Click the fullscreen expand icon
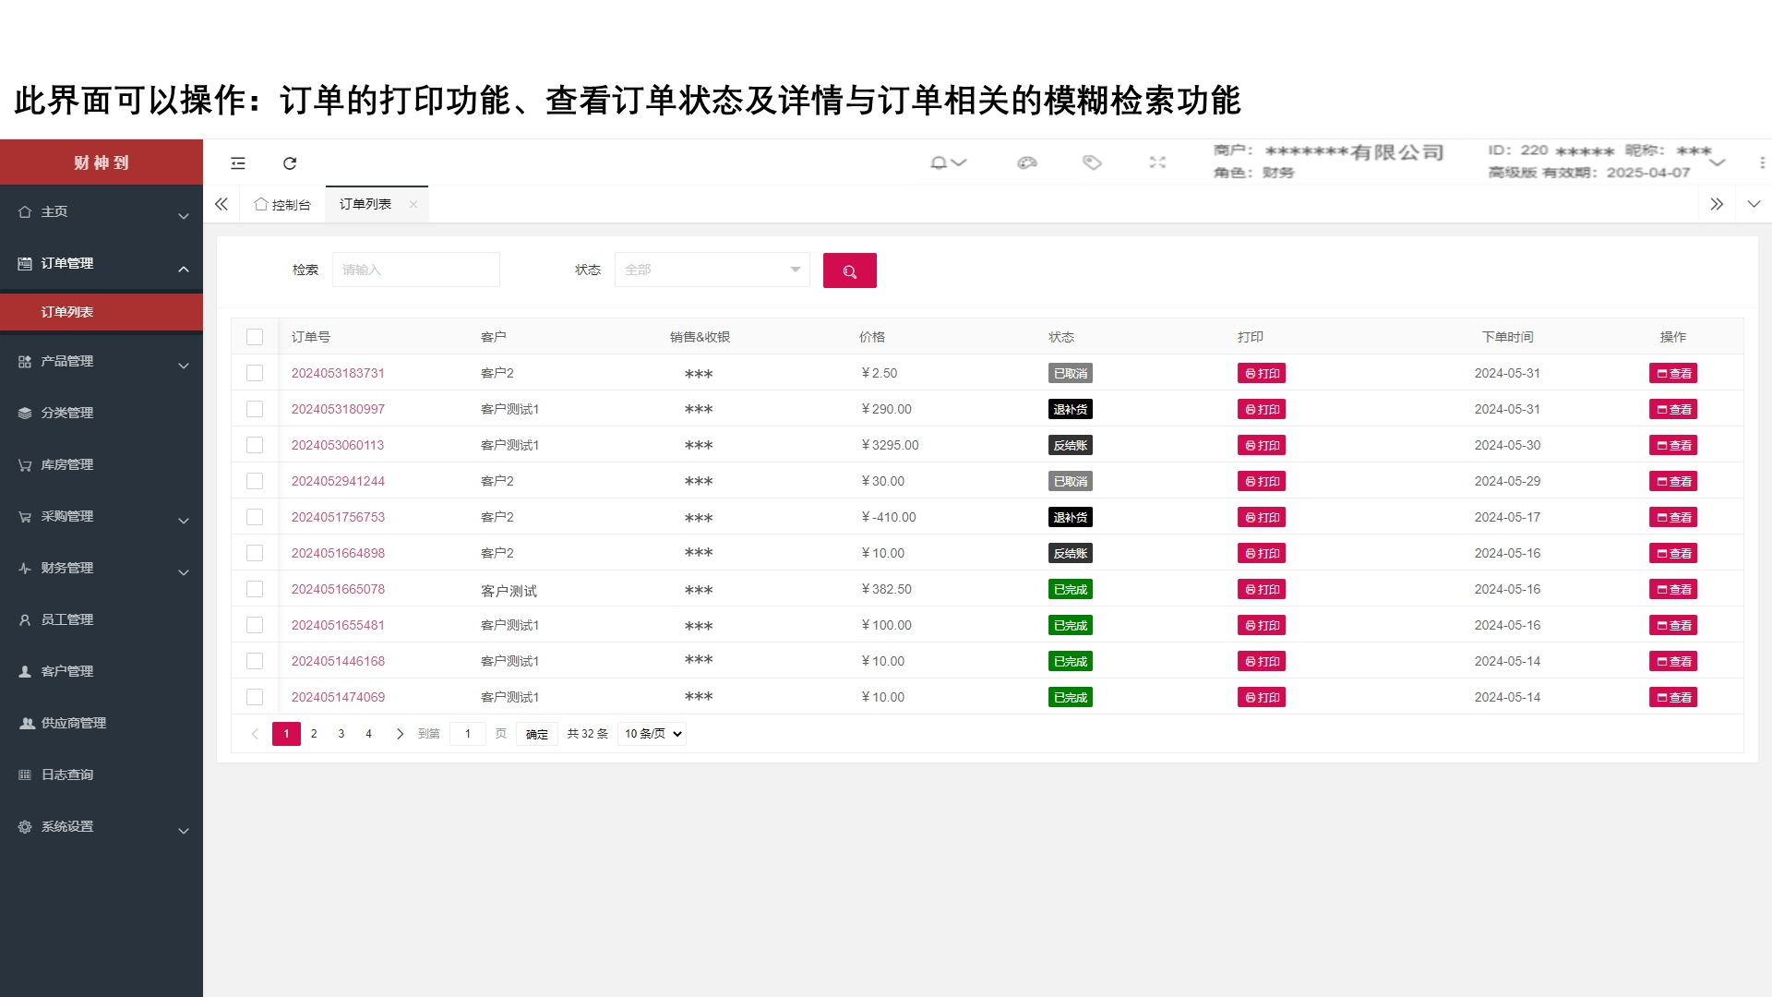This screenshot has width=1772, height=997. [x=1157, y=162]
